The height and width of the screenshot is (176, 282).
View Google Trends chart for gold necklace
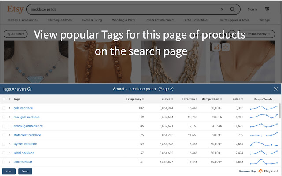263,108
